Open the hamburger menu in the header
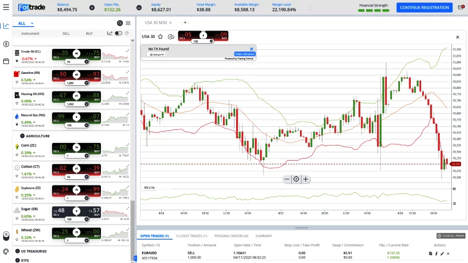Screen dimensions: 468x263 (x=6, y=7)
